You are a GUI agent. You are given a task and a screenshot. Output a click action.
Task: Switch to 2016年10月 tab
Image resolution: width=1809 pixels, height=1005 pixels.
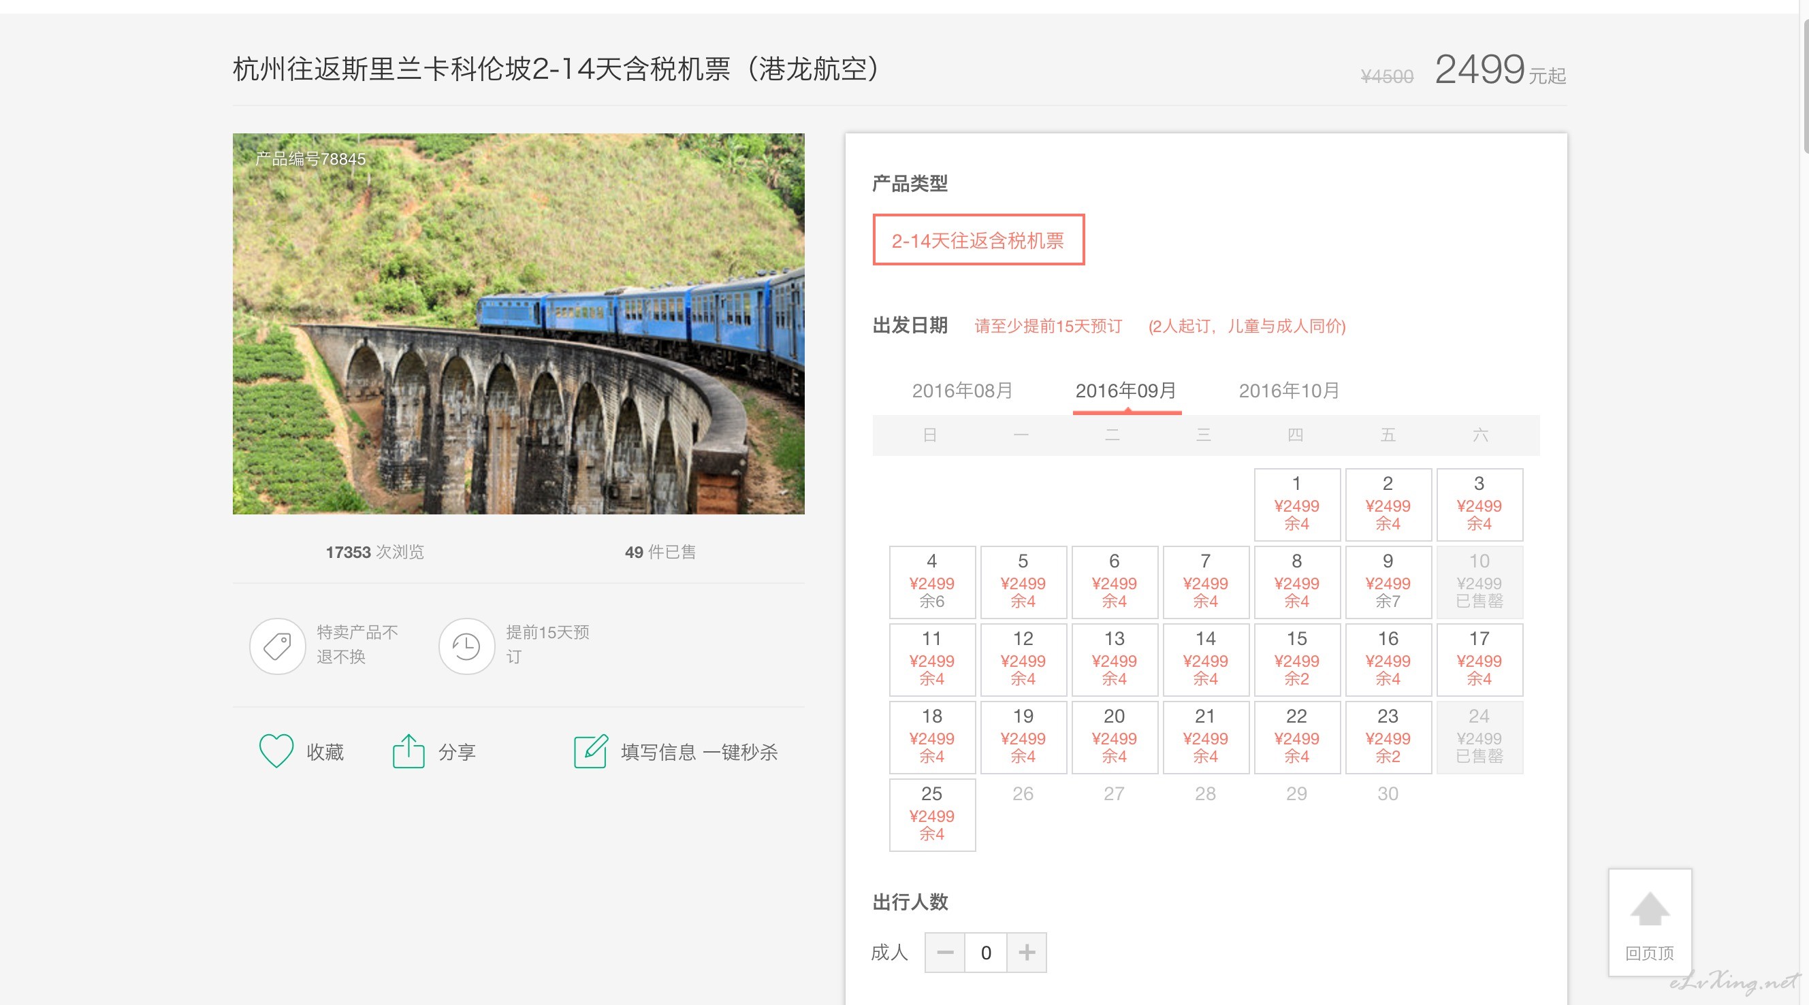pos(1290,391)
